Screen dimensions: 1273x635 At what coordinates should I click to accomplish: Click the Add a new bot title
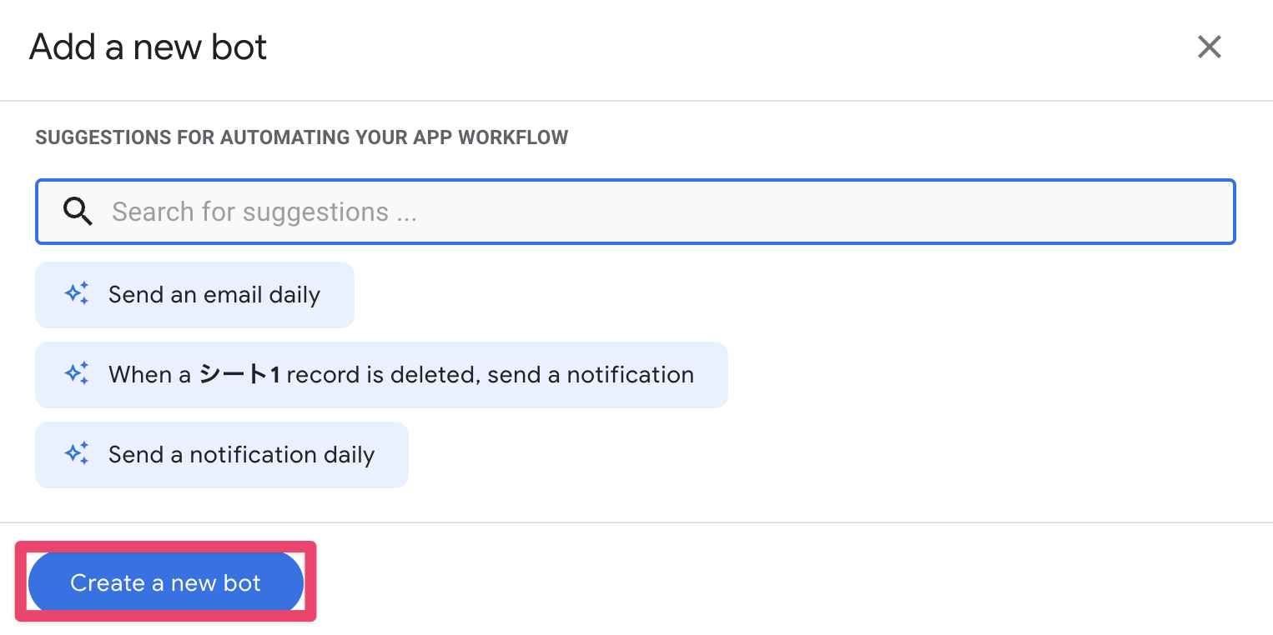point(148,47)
